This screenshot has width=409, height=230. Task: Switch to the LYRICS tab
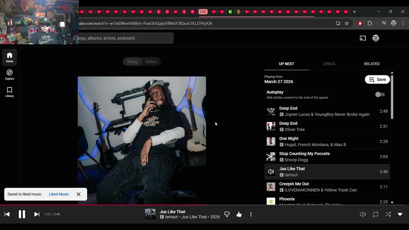[x=329, y=64]
